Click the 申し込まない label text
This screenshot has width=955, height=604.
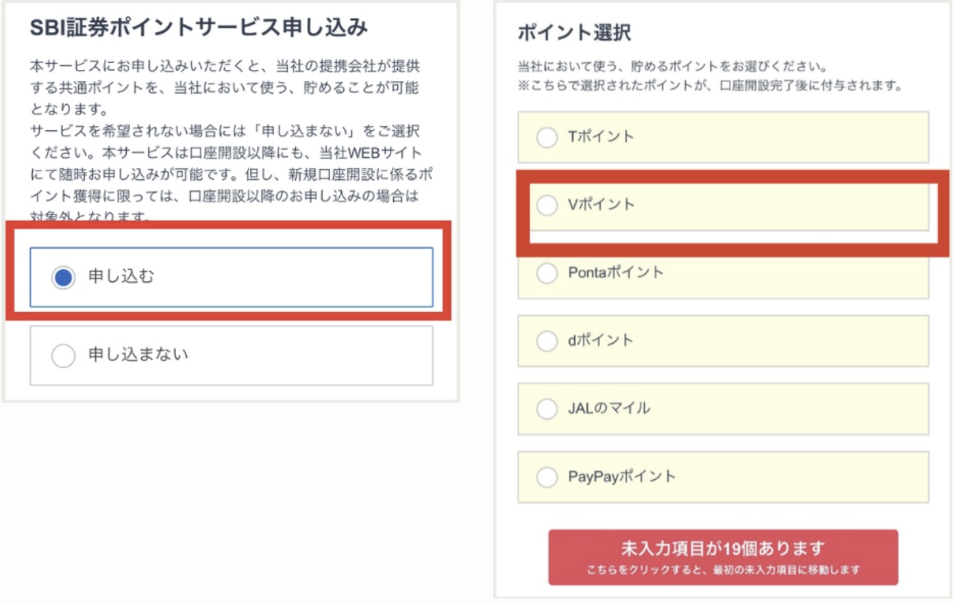point(138,354)
